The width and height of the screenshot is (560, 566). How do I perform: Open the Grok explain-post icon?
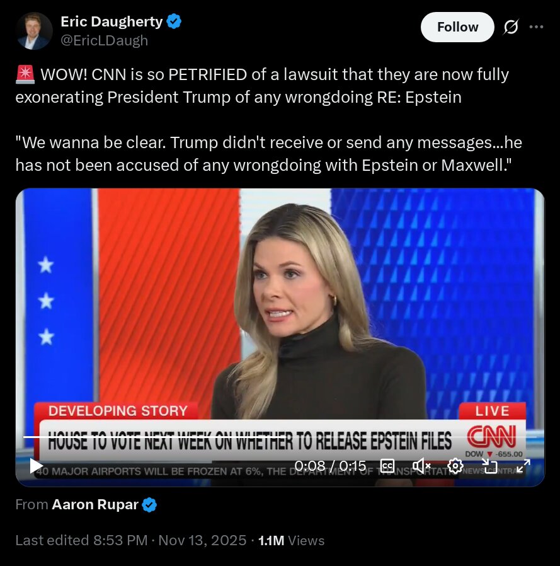pyautogui.click(x=511, y=27)
